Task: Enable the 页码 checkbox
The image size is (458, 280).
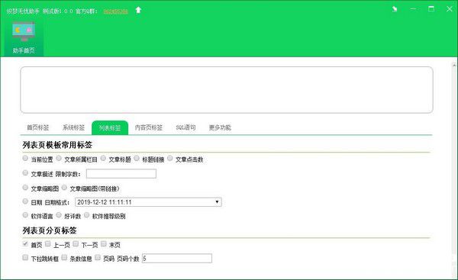Action: [98, 258]
